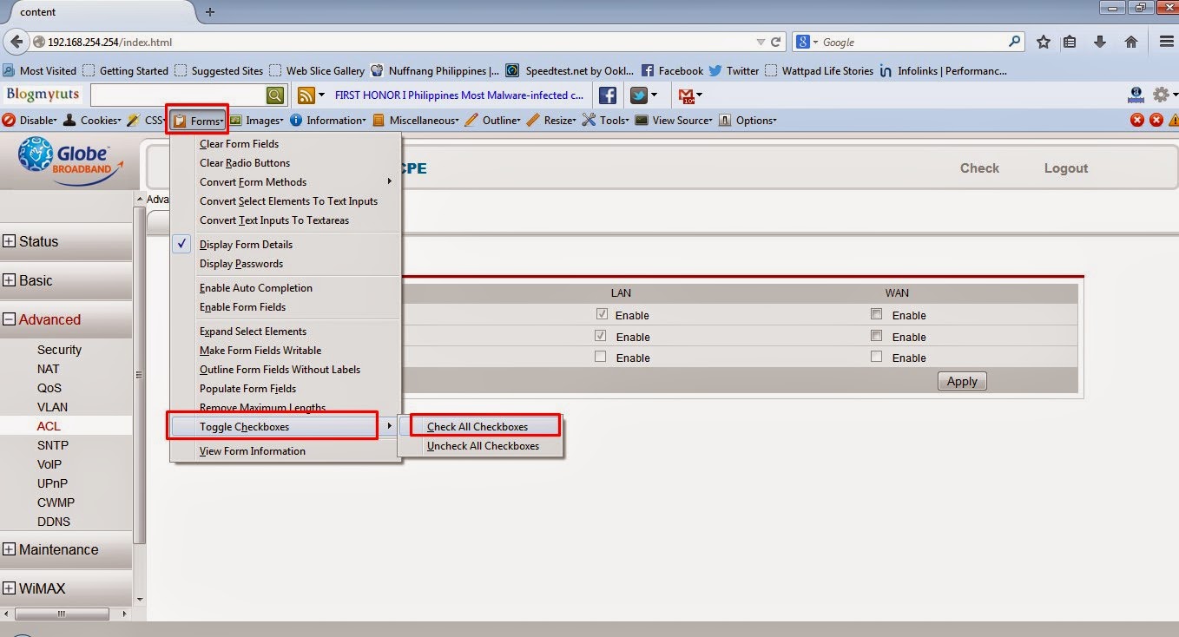Open the Firefox hamburger menu
This screenshot has height=637, width=1179.
(x=1167, y=42)
